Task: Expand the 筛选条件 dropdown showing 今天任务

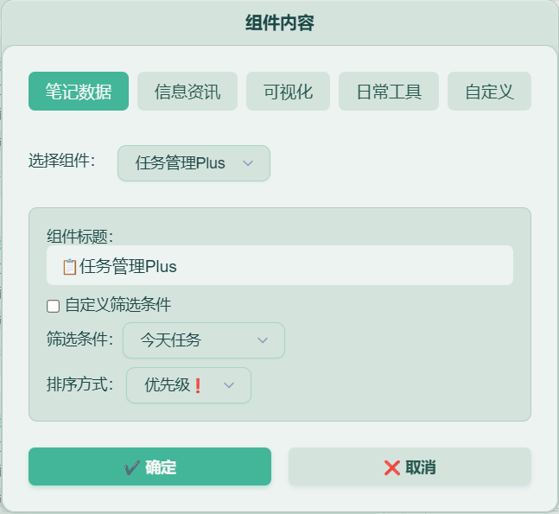Action: [204, 340]
